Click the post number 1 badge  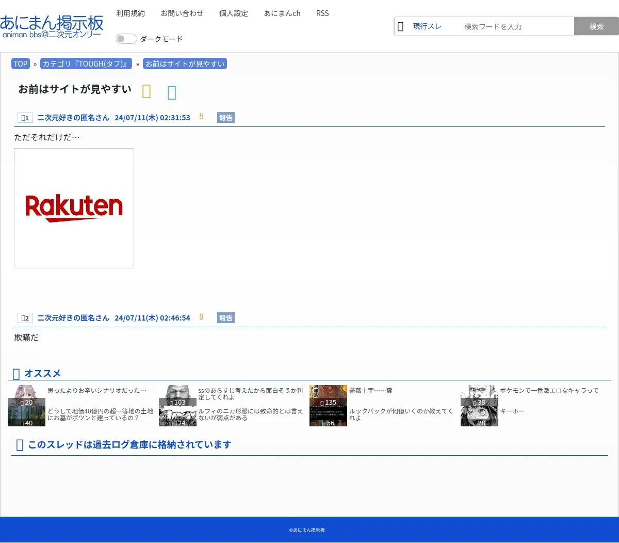[25, 118]
